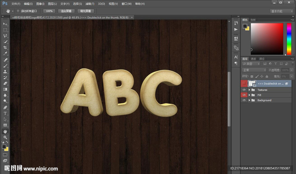
Task: Open the 滤镜(T) menu
Action: tap(90, 4)
